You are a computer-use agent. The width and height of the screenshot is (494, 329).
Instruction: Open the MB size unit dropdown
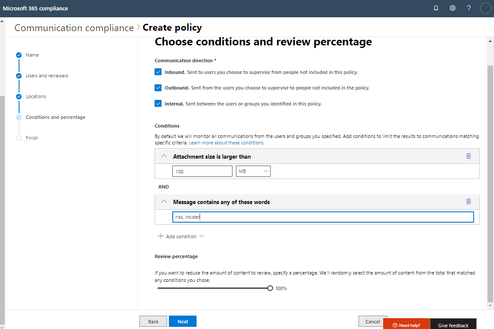click(253, 172)
